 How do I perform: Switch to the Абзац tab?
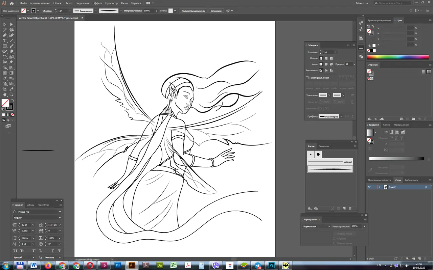31,205
